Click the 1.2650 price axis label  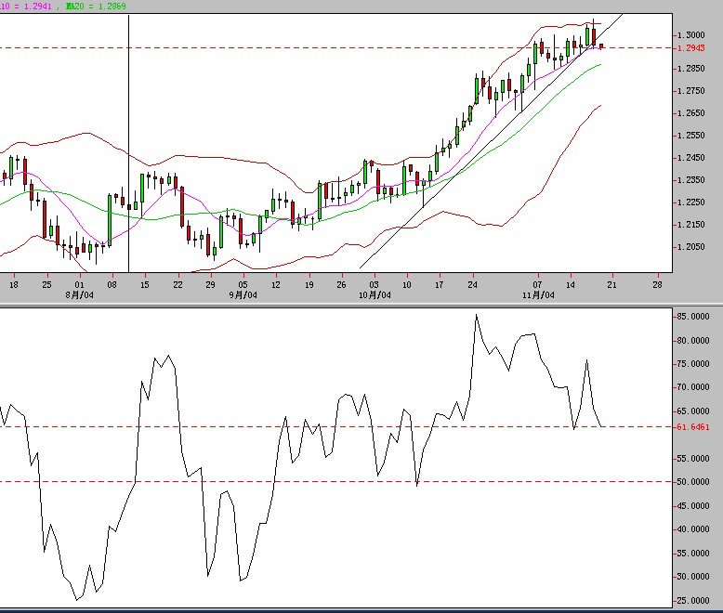click(x=690, y=113)
